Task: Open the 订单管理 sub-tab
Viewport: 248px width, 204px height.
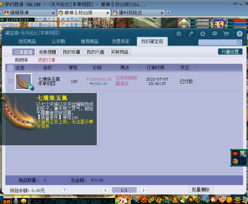Action: [x=24, y=52]
